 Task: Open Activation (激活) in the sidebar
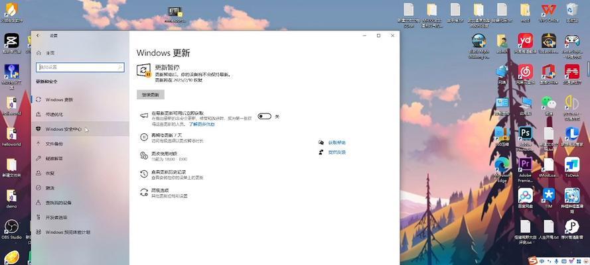[x=80, y=187]
